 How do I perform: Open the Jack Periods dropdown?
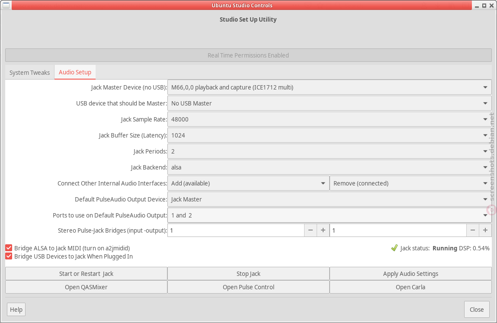330,151
